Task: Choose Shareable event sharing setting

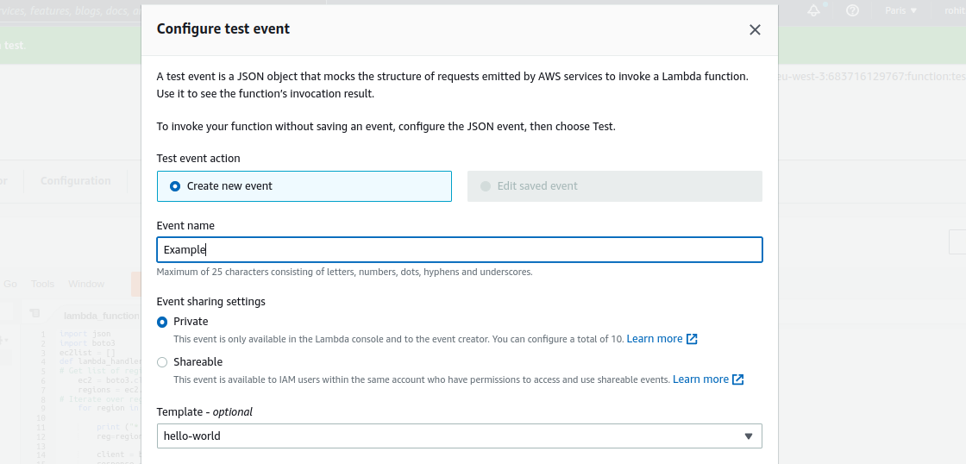Action: coord(163,362)
